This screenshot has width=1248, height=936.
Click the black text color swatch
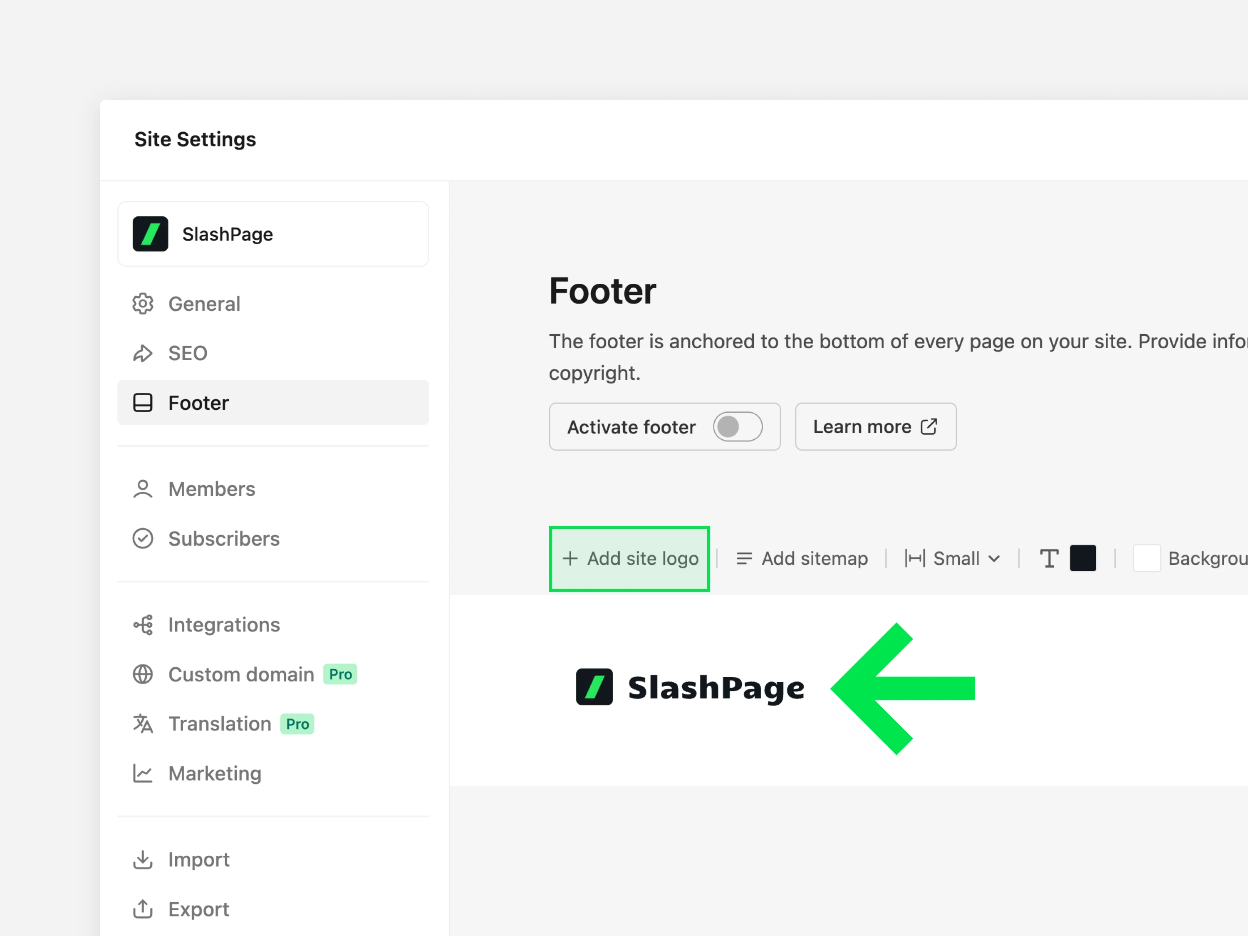click(x=1083, y=559)
